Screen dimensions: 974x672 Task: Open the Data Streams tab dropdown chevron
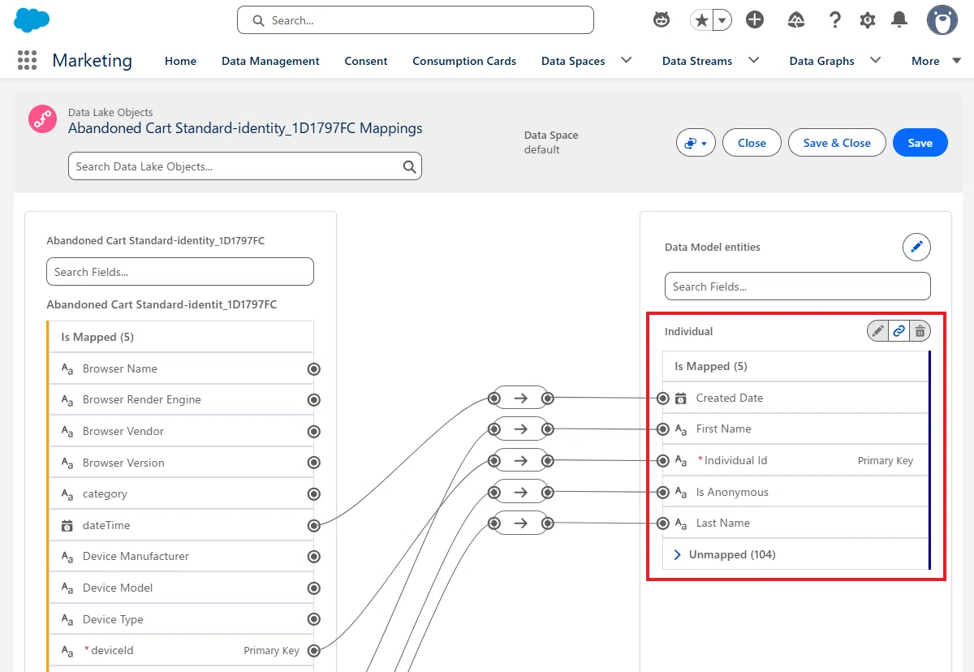click(754, 60)
